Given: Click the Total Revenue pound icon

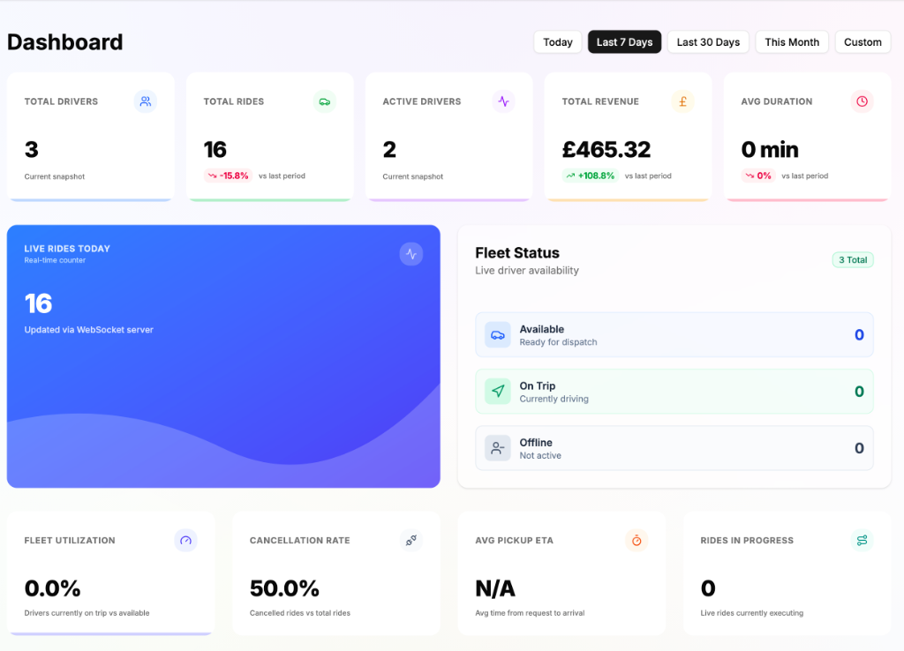Looking at the screenshot, I should click(682, 101).
